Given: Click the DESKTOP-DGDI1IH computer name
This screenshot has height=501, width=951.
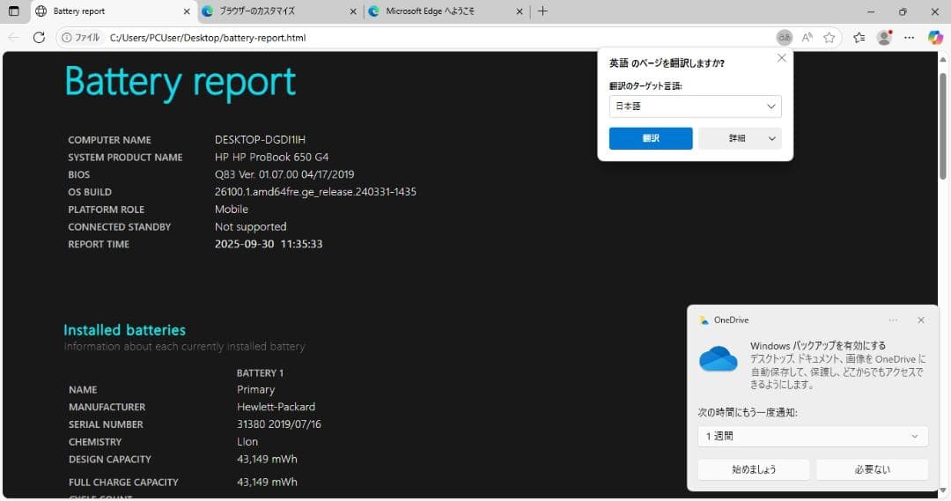Looking at the screenshot, I should [260, 139].
